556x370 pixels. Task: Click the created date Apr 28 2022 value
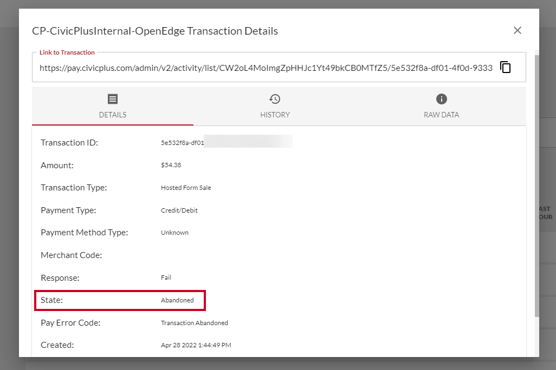coord(196,345)
